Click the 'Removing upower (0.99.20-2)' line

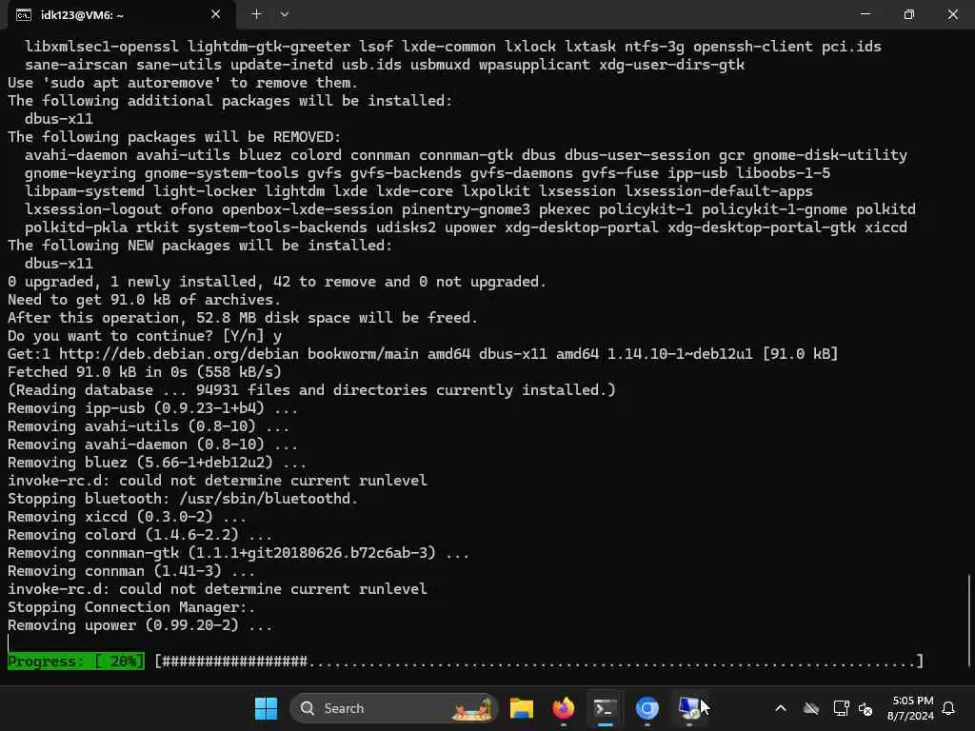pyautogui.click(x=140, y=625)
